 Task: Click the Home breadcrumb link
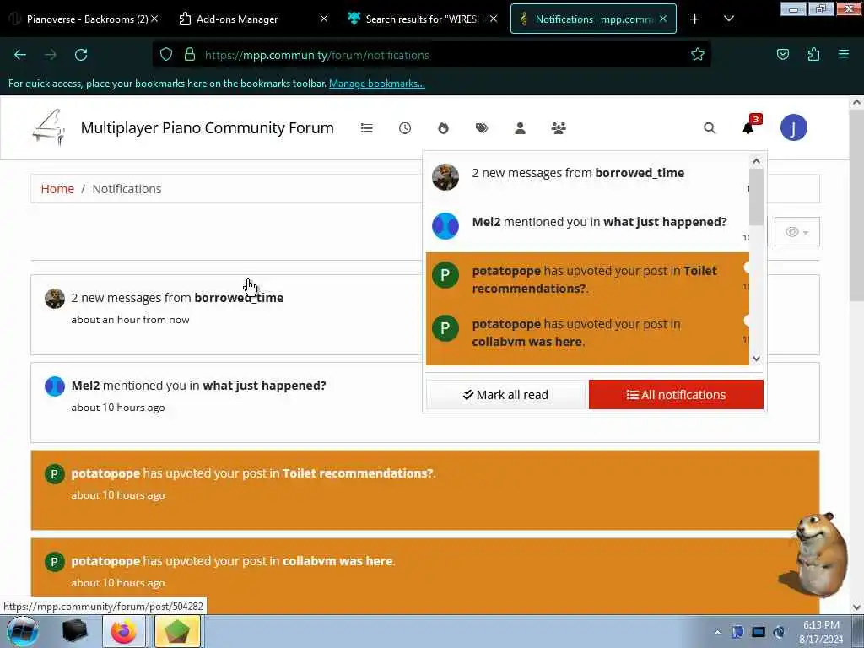tap(57, 189)
